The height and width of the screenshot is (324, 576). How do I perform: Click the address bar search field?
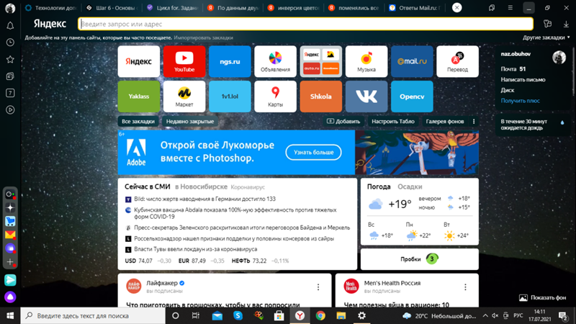(305, 24)
